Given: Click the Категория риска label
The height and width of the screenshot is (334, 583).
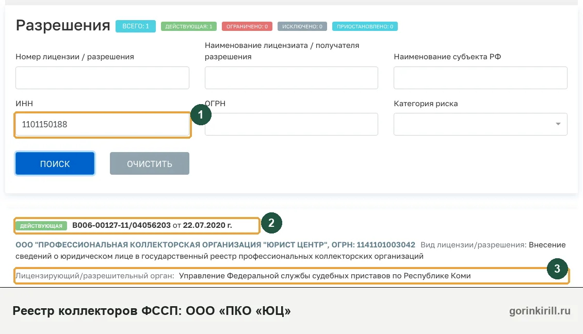Looking at the screenshot, I should pyautogui.click(x=426, y=104).
